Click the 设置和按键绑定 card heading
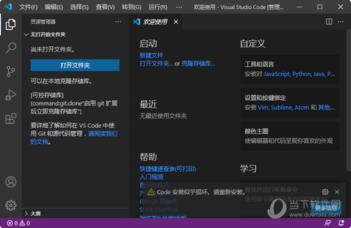Viewport: 351px width, 228px height. pyautogui.click(x=265, y=98)
